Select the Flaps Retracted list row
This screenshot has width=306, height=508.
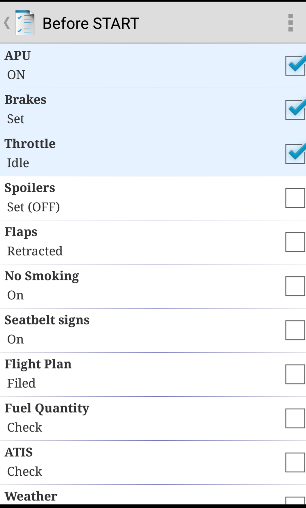click(131, 242)
